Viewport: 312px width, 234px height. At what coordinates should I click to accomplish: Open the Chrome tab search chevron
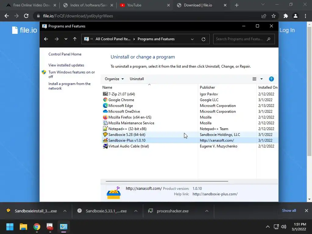tap(263, 4)
